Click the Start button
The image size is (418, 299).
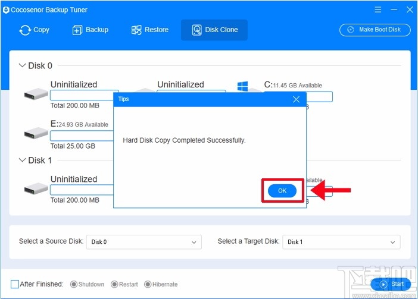(391, 284)
